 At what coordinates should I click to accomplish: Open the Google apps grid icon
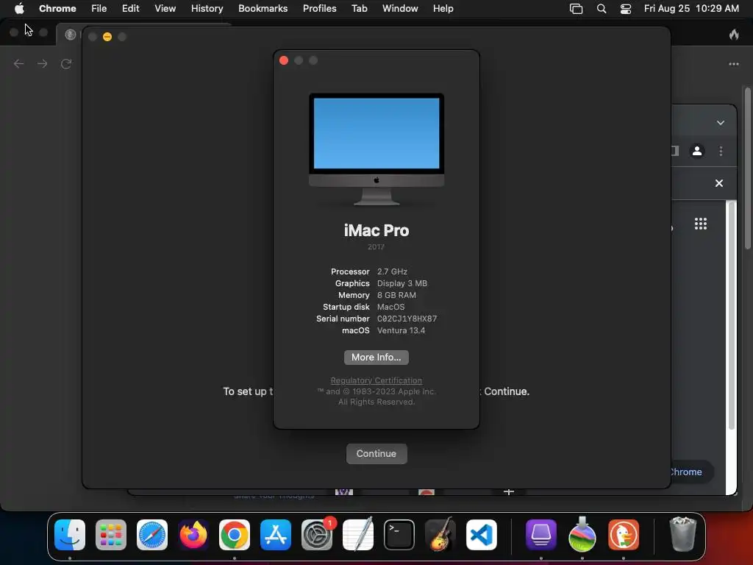pyautogui.click(x=701, y=224)
